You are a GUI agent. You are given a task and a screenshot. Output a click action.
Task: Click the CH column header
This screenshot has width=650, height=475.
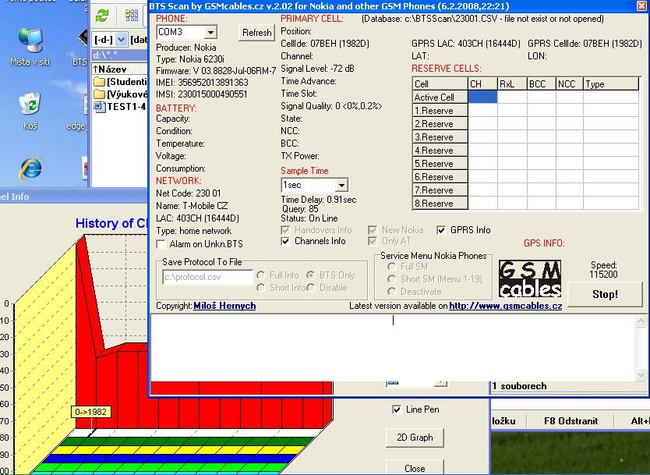pos(483,83)
